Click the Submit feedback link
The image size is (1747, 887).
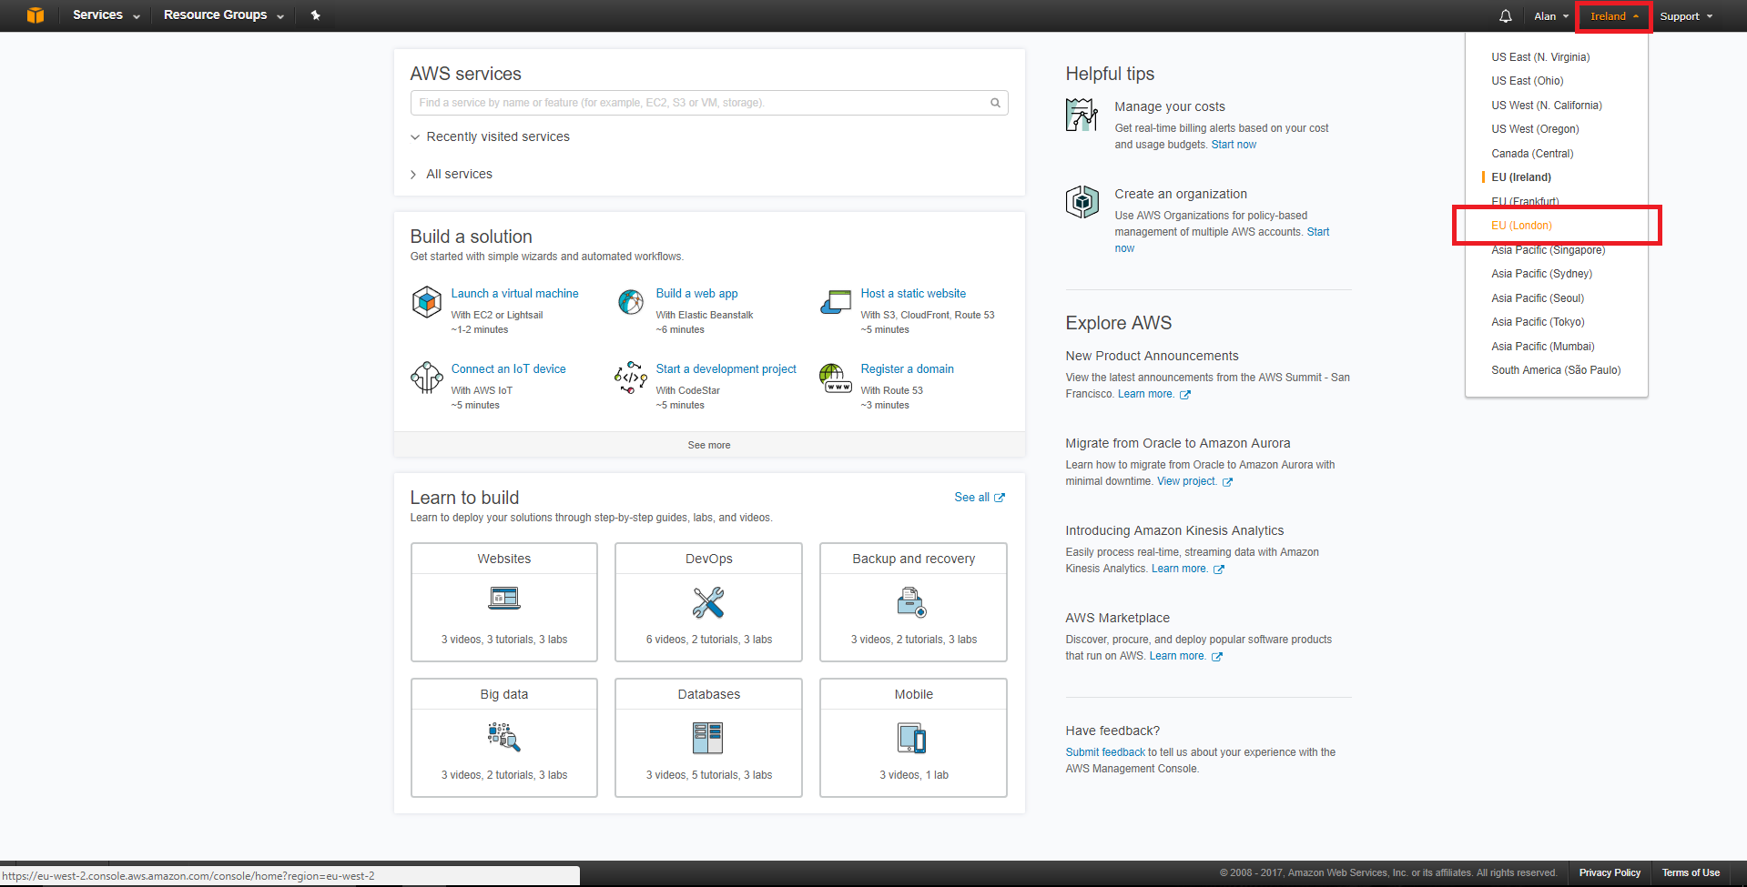(x=1105, y=752)
